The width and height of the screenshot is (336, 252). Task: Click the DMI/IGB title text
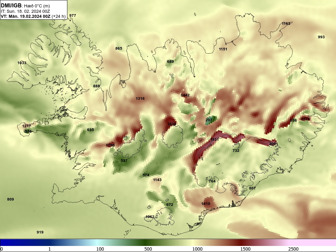[x=11, y=5]
